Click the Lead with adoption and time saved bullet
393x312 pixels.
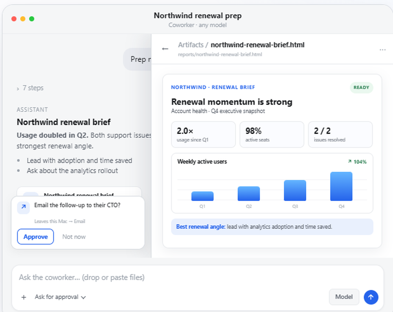point(79,160)
